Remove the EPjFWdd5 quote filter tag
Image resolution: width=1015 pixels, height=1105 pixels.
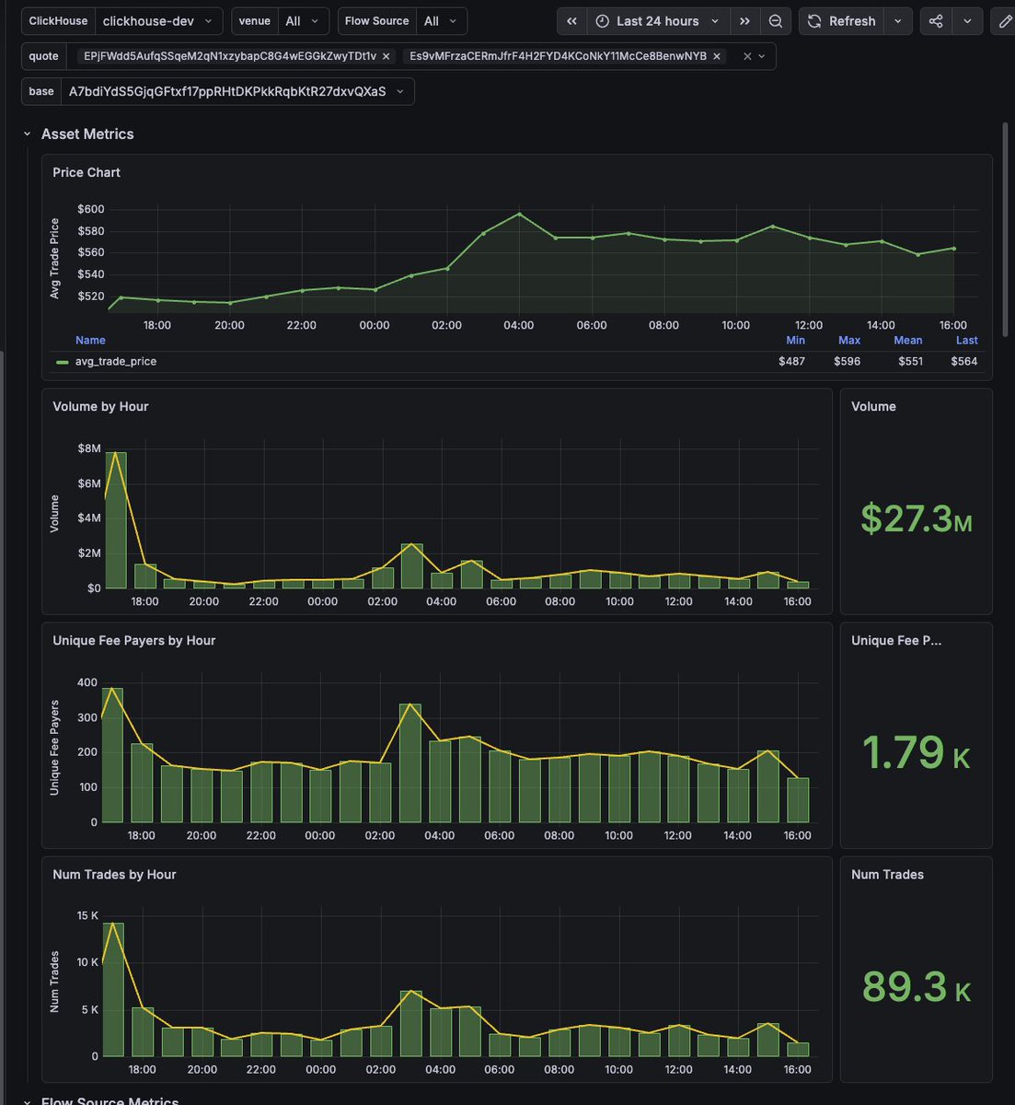(x=386, y=56)
